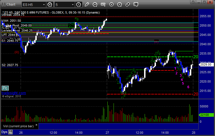Click the magenta 6 count marker

(188, 87)
